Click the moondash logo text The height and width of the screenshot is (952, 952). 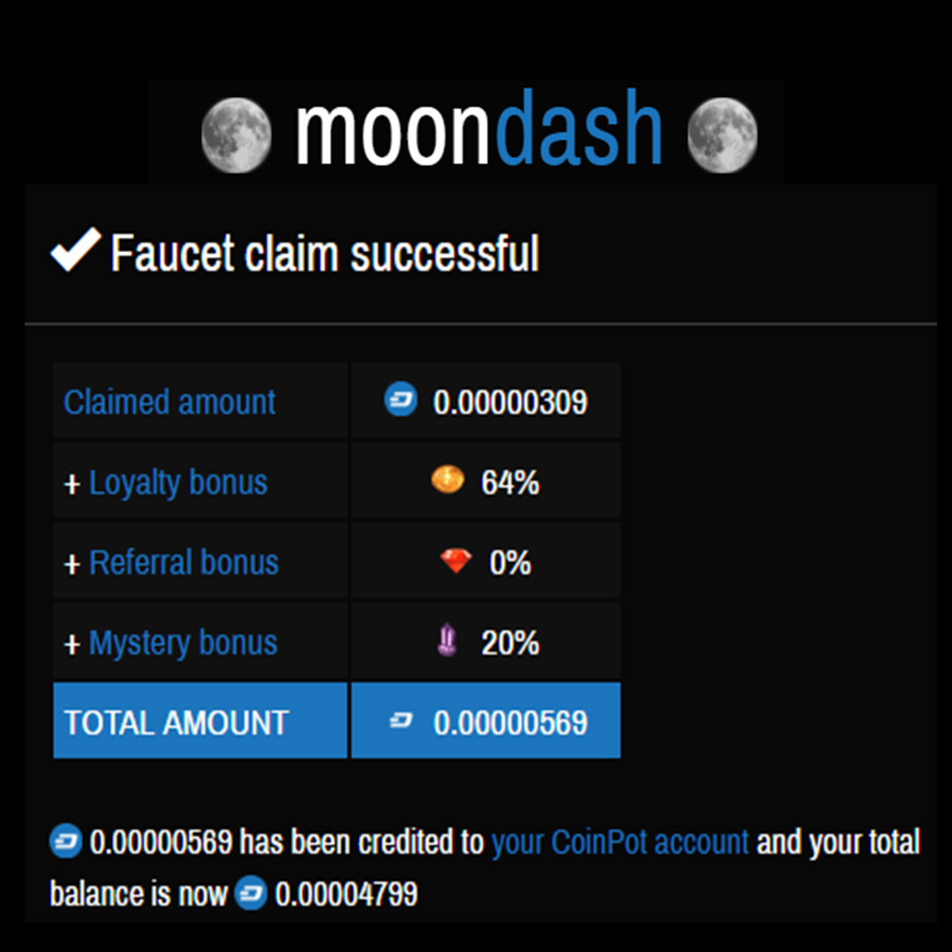479,128
